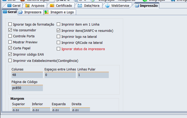Viewport: 187px width, 118px height.
Task: Click the Página de Código field
Action: tap(27, 88)
